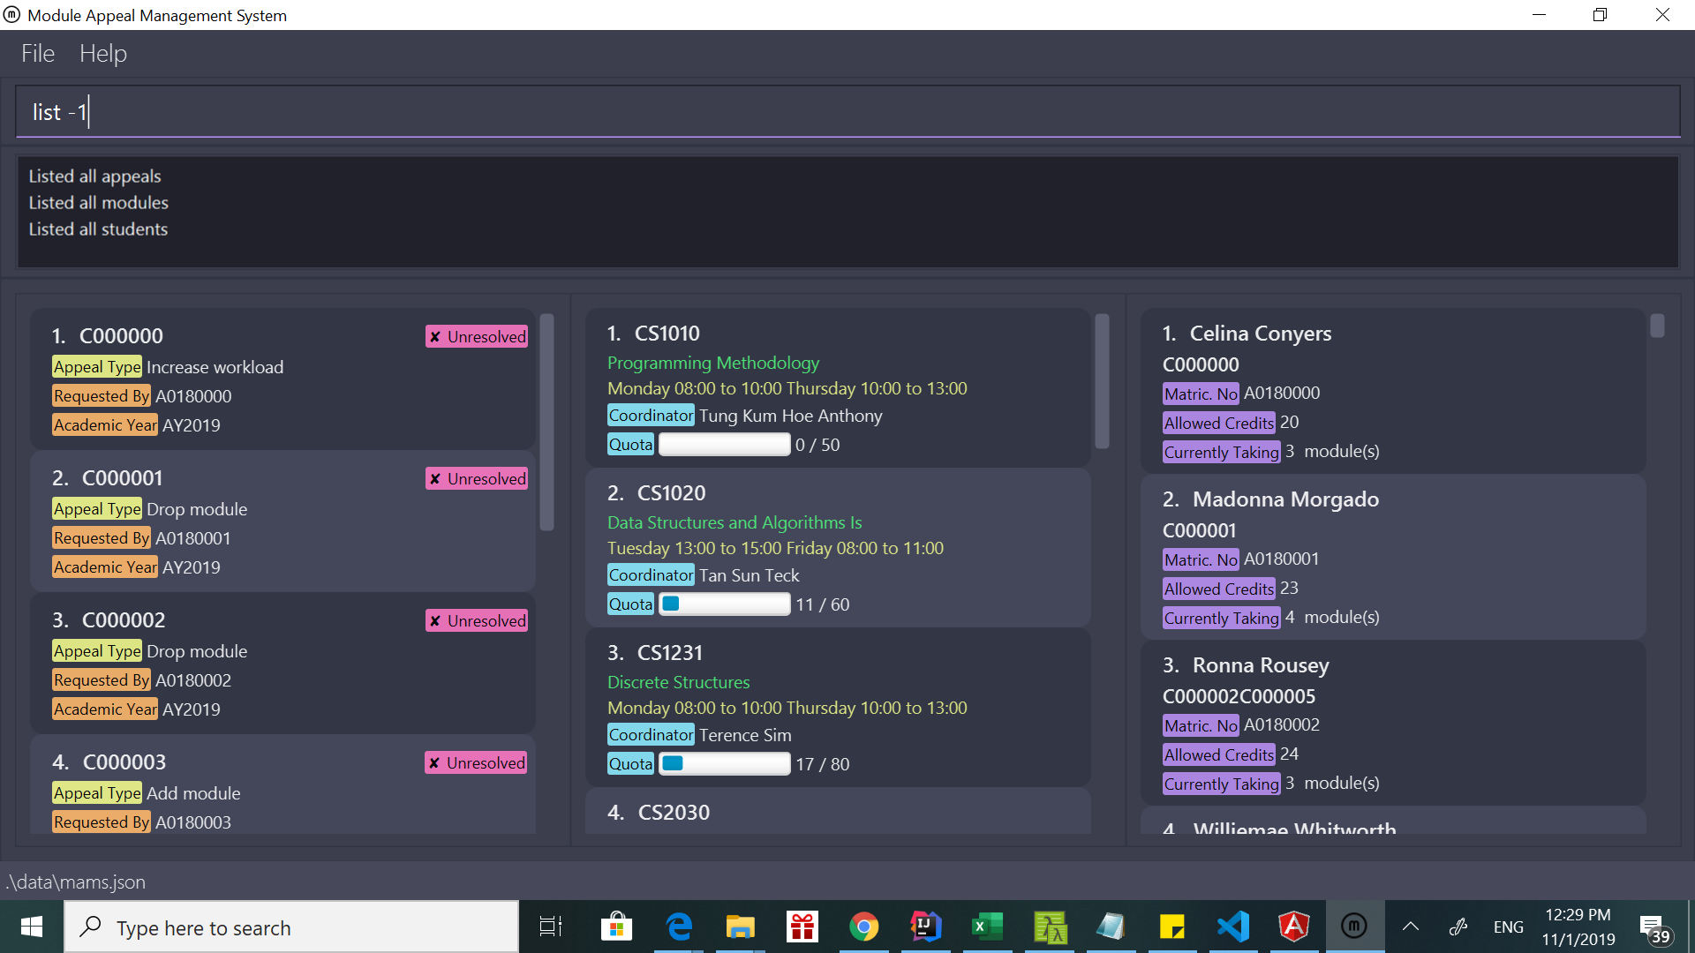Viewport: 1695px width, 953px height.
Task: Click the taskbar search box
Action: click(x=291, y=927)
